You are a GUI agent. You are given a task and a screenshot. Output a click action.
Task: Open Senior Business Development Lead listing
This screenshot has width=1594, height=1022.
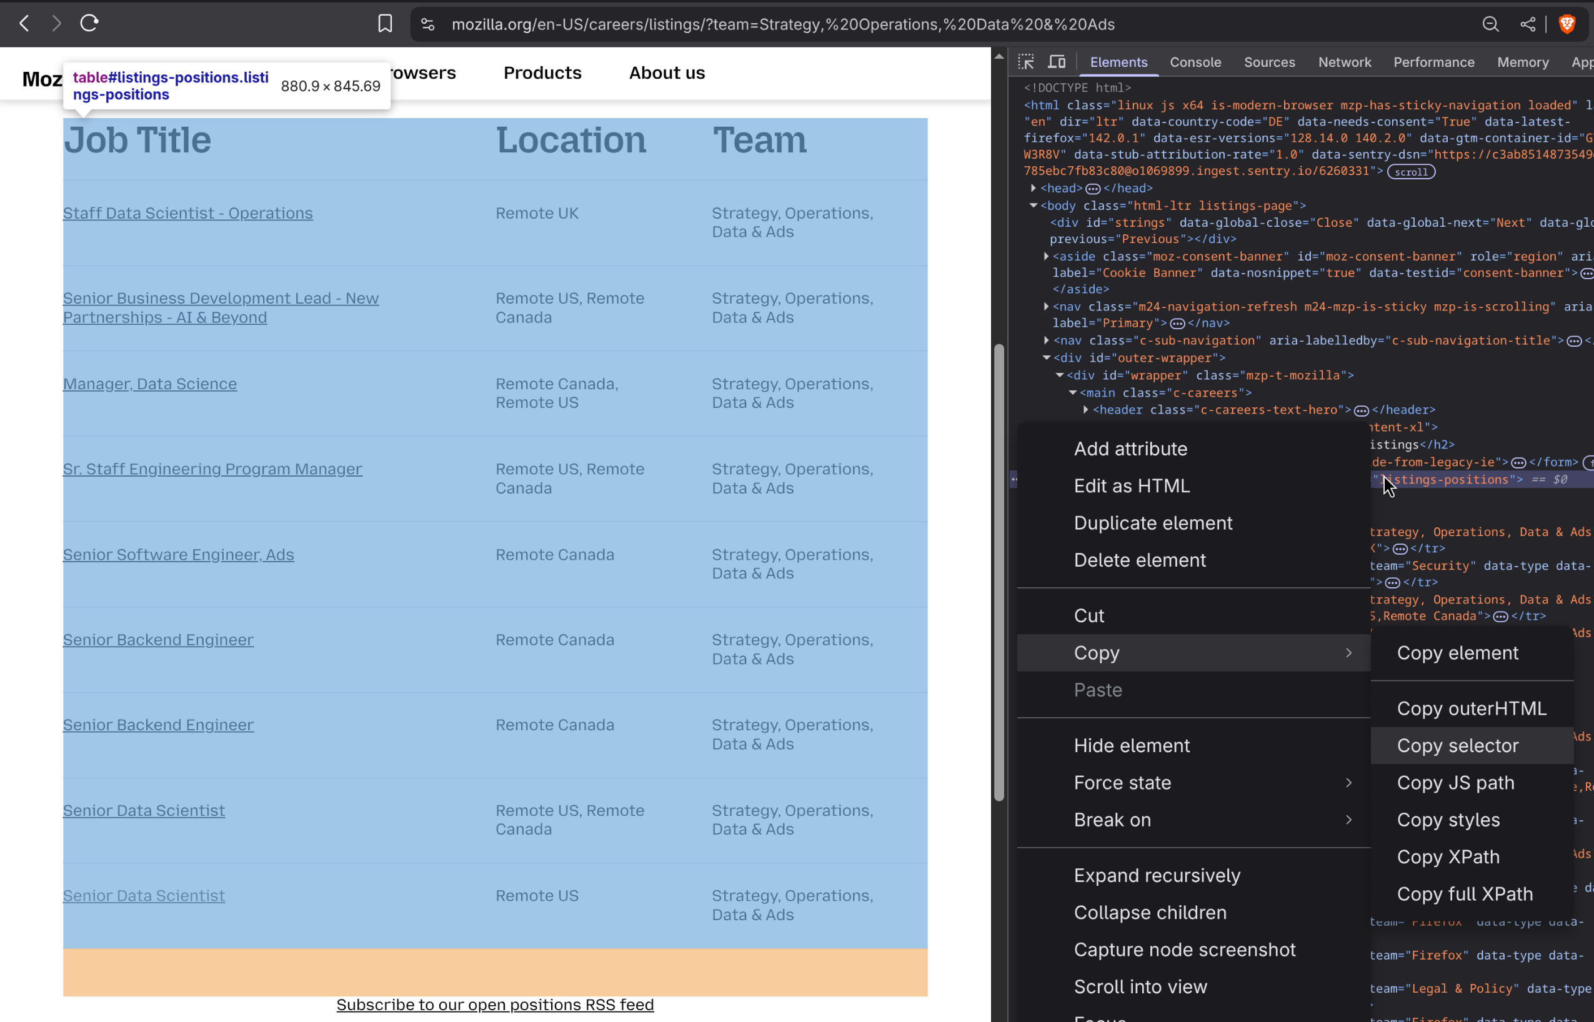click(221, 309)
